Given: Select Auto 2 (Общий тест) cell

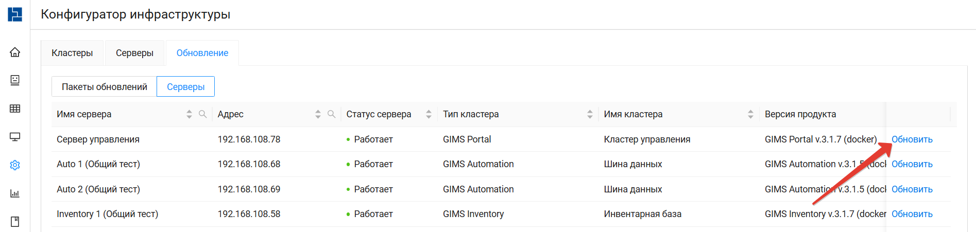Looking at the screenshot, I should (x=98, y=189).
